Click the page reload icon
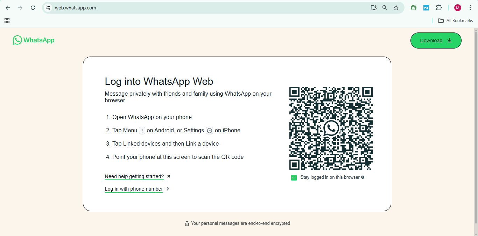 [x=33, y=7]
